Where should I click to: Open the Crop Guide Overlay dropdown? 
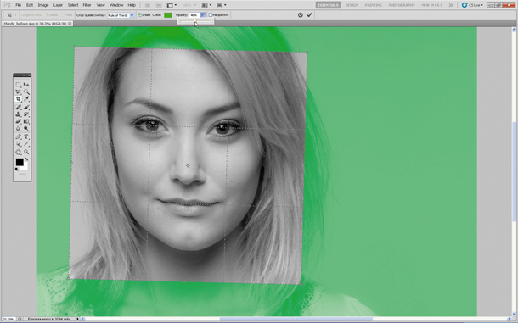pos(121,15)
